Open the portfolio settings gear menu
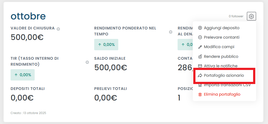 click(x=251, y=16)
